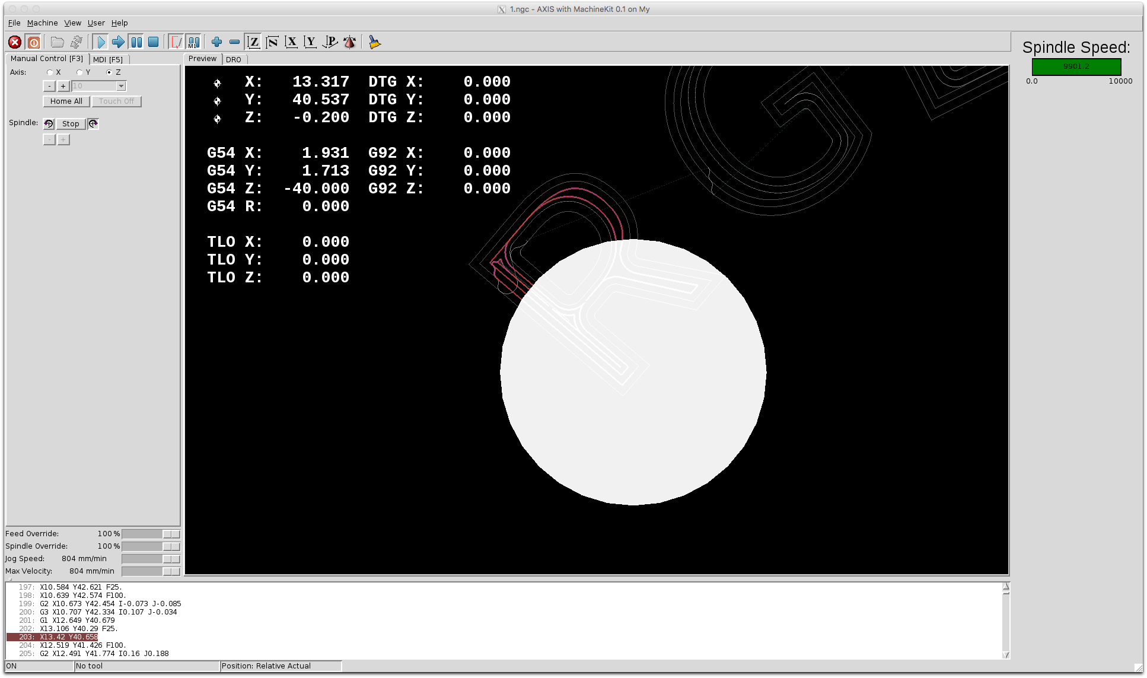The width and height of the screenshot is (1147, 678).
Task: Switch to the MDI [F5] tab
Action: click(x=108, y=59)
